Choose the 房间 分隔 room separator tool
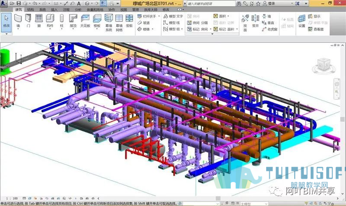Image resolution: width=346 pixels, height=206 pixels. click(197, 23)
